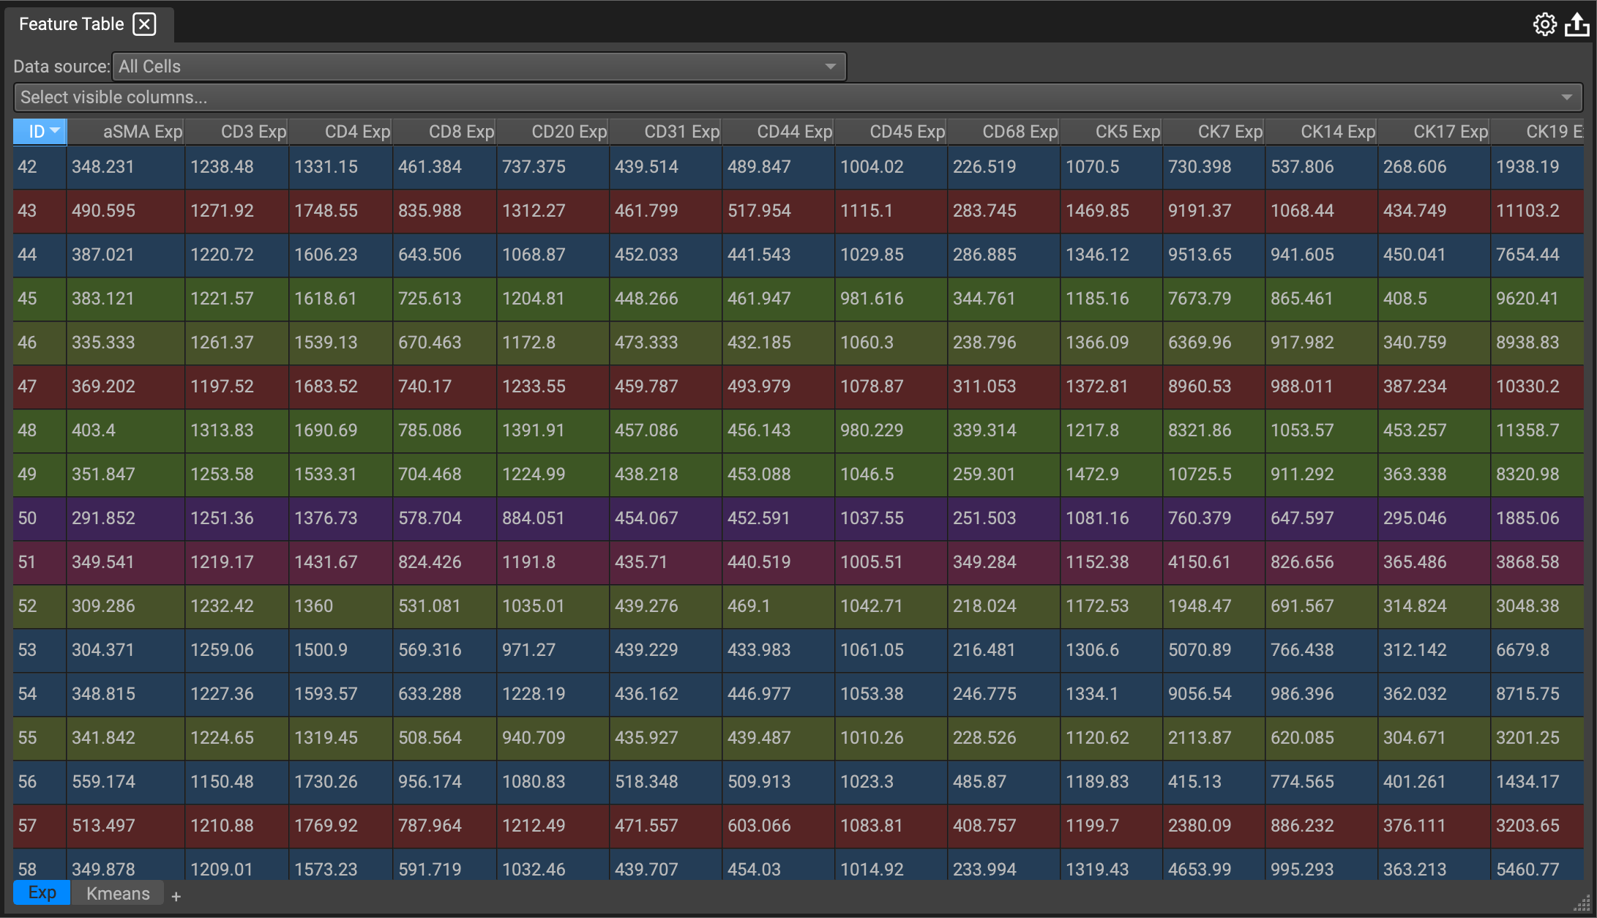Click cell value 1769.92

(326, 826)
